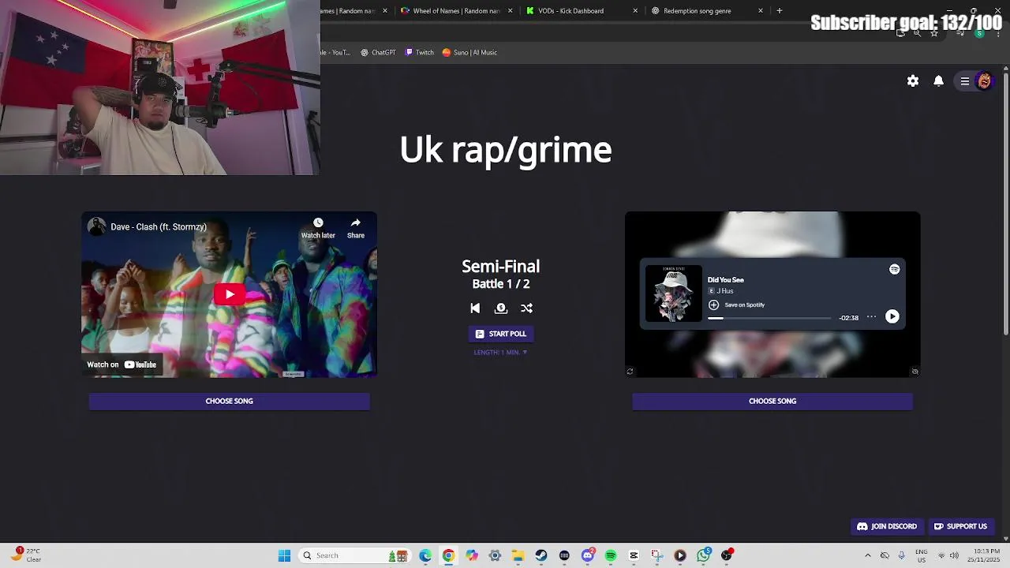The width and height of the screenshot is (1010, 568).
Task: Show hidden system tray icons
Action: 868,555
